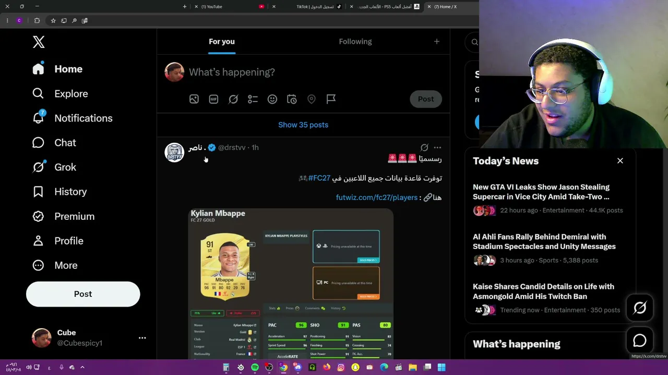
Task: Switch to the Following tab
Action: 355,42
